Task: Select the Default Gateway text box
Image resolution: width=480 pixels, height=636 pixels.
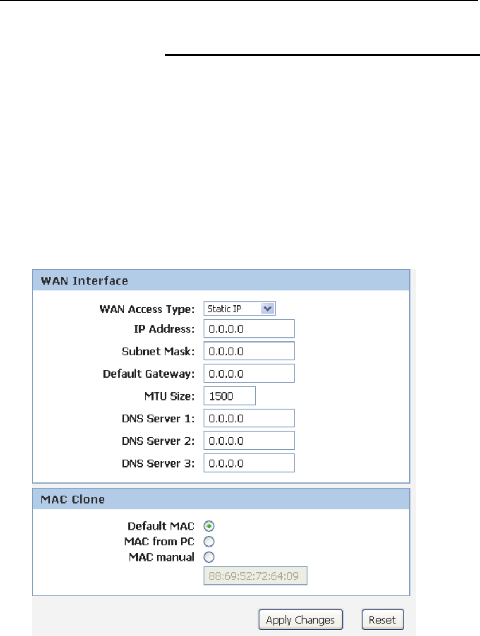Action: [248, 373]
